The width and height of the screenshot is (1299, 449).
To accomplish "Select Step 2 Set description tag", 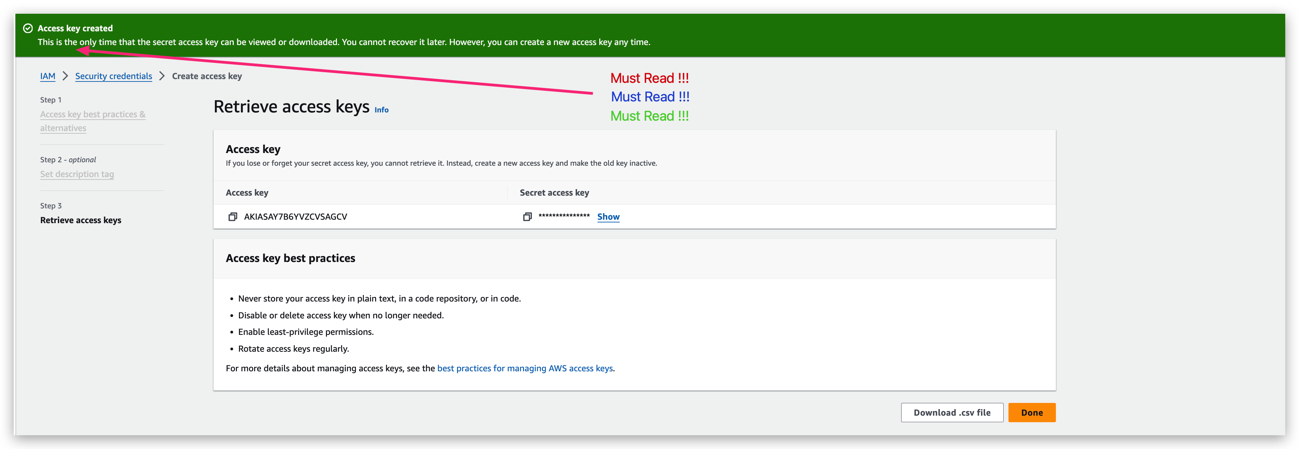I will 77,174.
